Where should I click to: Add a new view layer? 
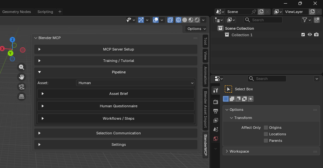(312, 12)
